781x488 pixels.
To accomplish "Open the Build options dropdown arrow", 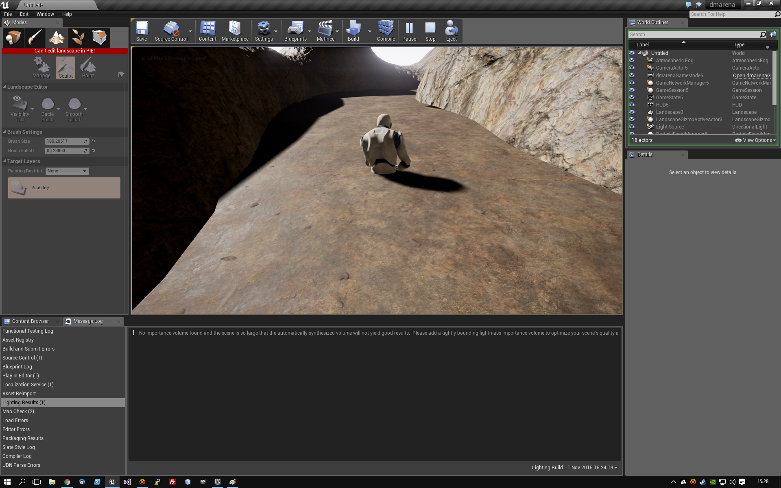I will (x=370, y=31).
